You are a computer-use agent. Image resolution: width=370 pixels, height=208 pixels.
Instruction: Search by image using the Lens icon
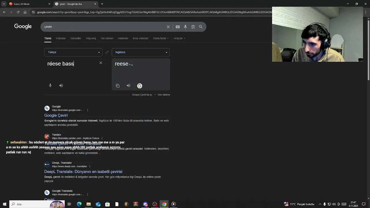(x=193, y=27)
